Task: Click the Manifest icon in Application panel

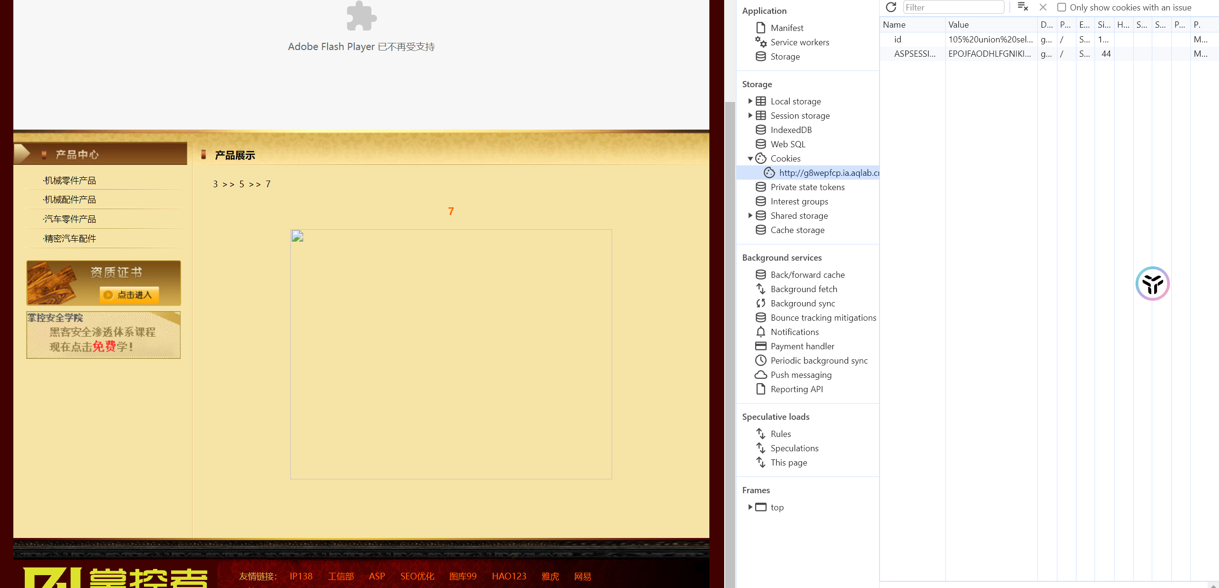Action: point(759,27)
